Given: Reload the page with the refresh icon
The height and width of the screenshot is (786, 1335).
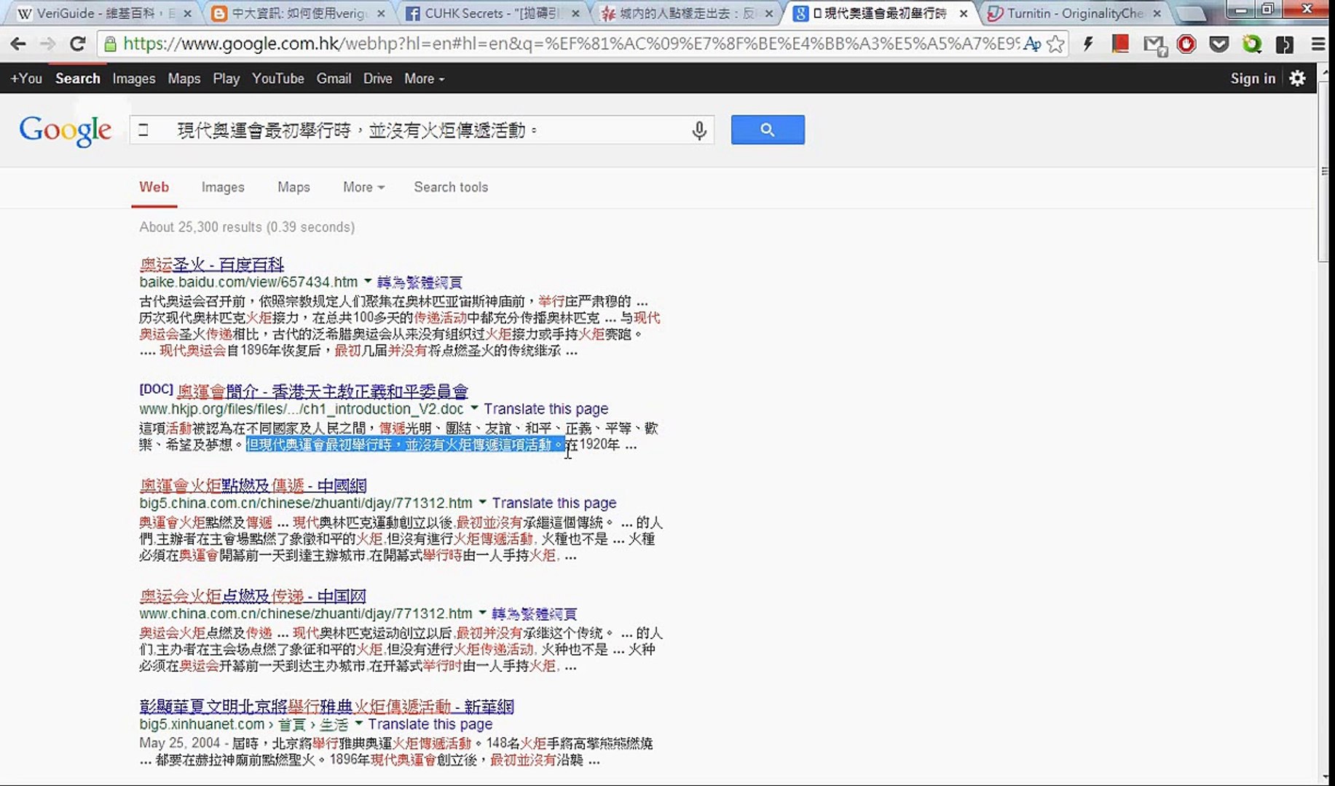Looking at the screenshot, I should pos(78,44).
